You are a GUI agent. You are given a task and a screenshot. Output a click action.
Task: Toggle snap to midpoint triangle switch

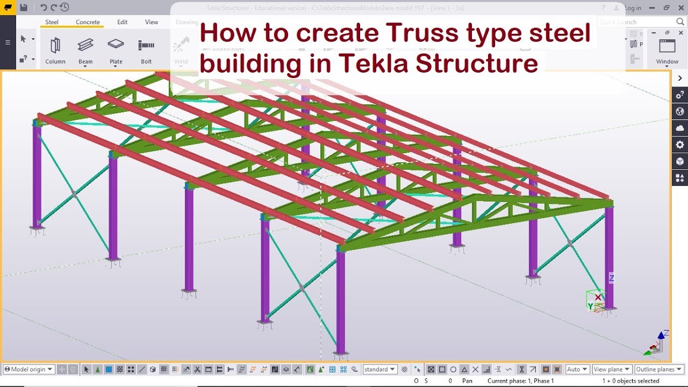(464, 369)
